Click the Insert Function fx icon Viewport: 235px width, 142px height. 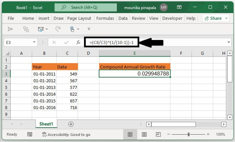pyautogui.click(x=78, y=42)
